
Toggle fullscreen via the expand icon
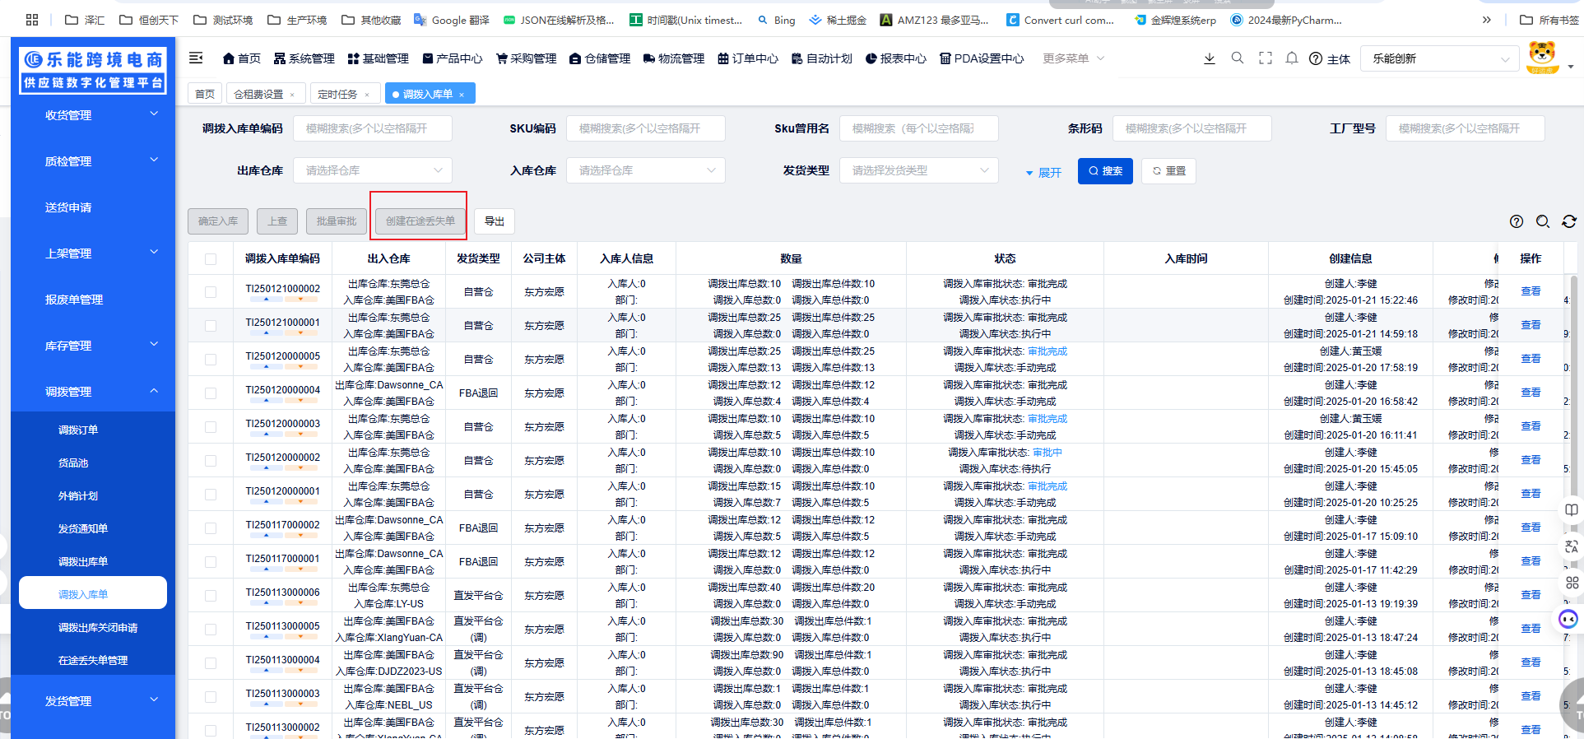[1265, 58]
